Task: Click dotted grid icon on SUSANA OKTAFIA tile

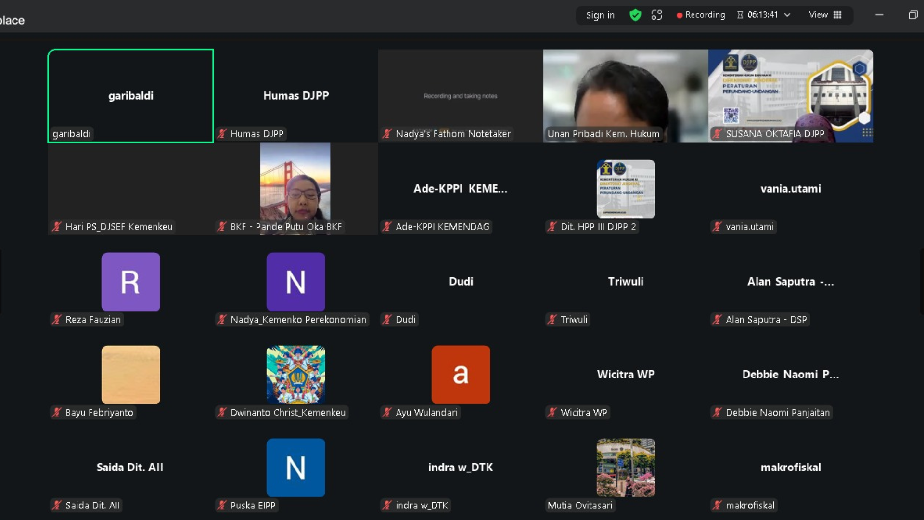Action: pyautogui.click(x=868, y=132)
